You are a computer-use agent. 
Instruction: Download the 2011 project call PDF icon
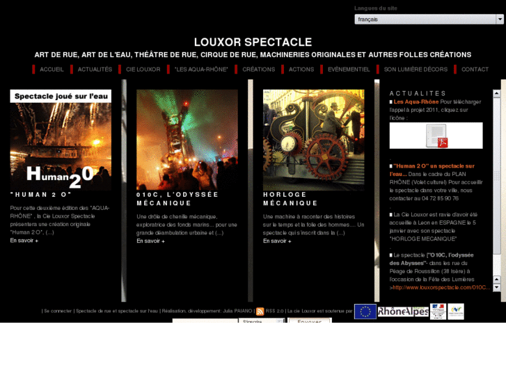(436, 136)
